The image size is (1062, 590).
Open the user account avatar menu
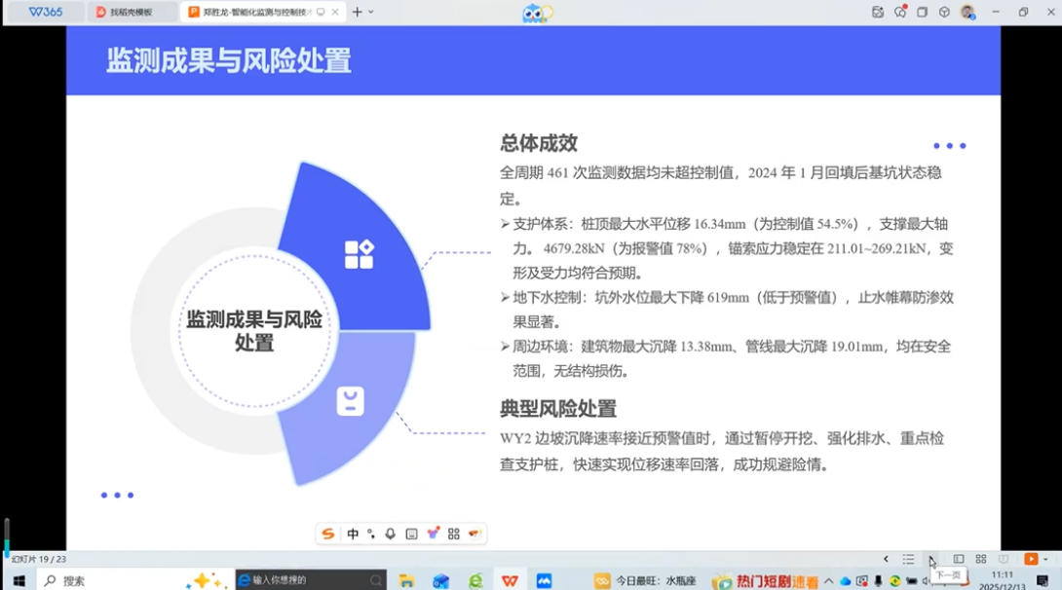tap(967, 12)
